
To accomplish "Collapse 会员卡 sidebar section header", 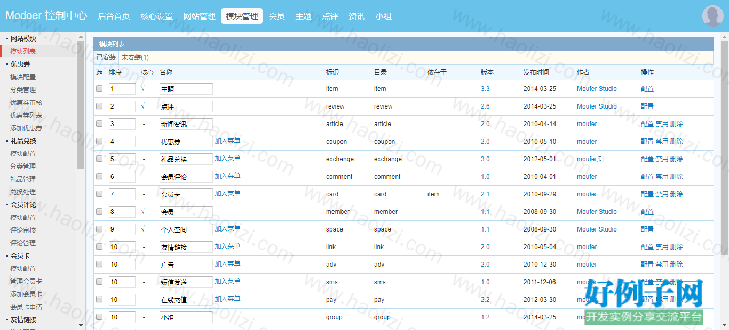I will click(20, 256).
